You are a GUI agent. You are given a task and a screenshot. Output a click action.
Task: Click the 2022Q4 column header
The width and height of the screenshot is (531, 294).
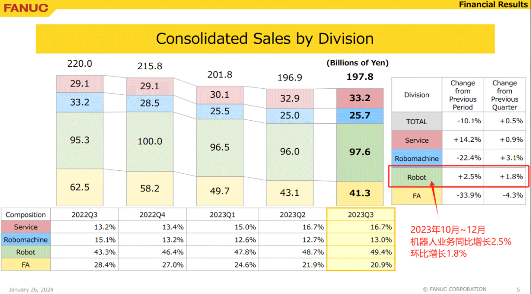152,214
